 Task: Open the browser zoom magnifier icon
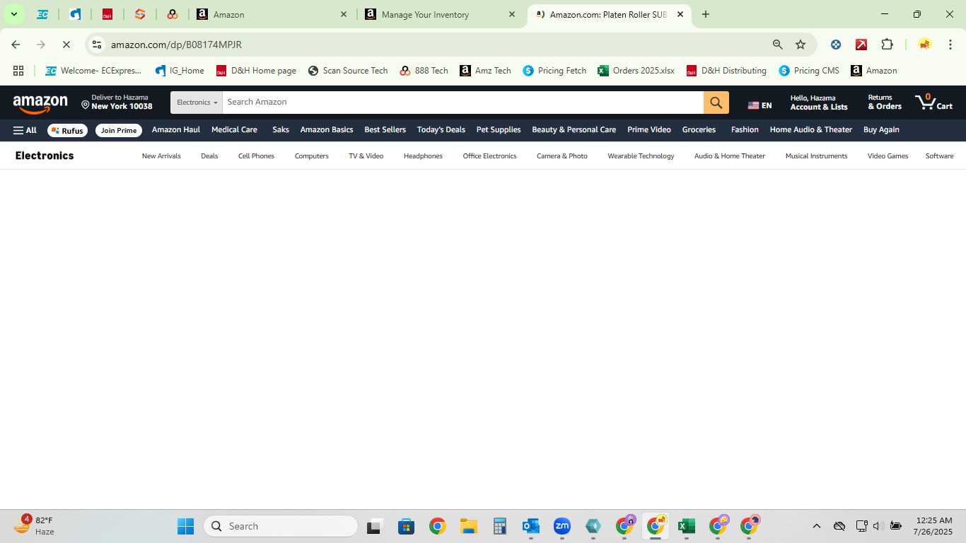(777, 45)
